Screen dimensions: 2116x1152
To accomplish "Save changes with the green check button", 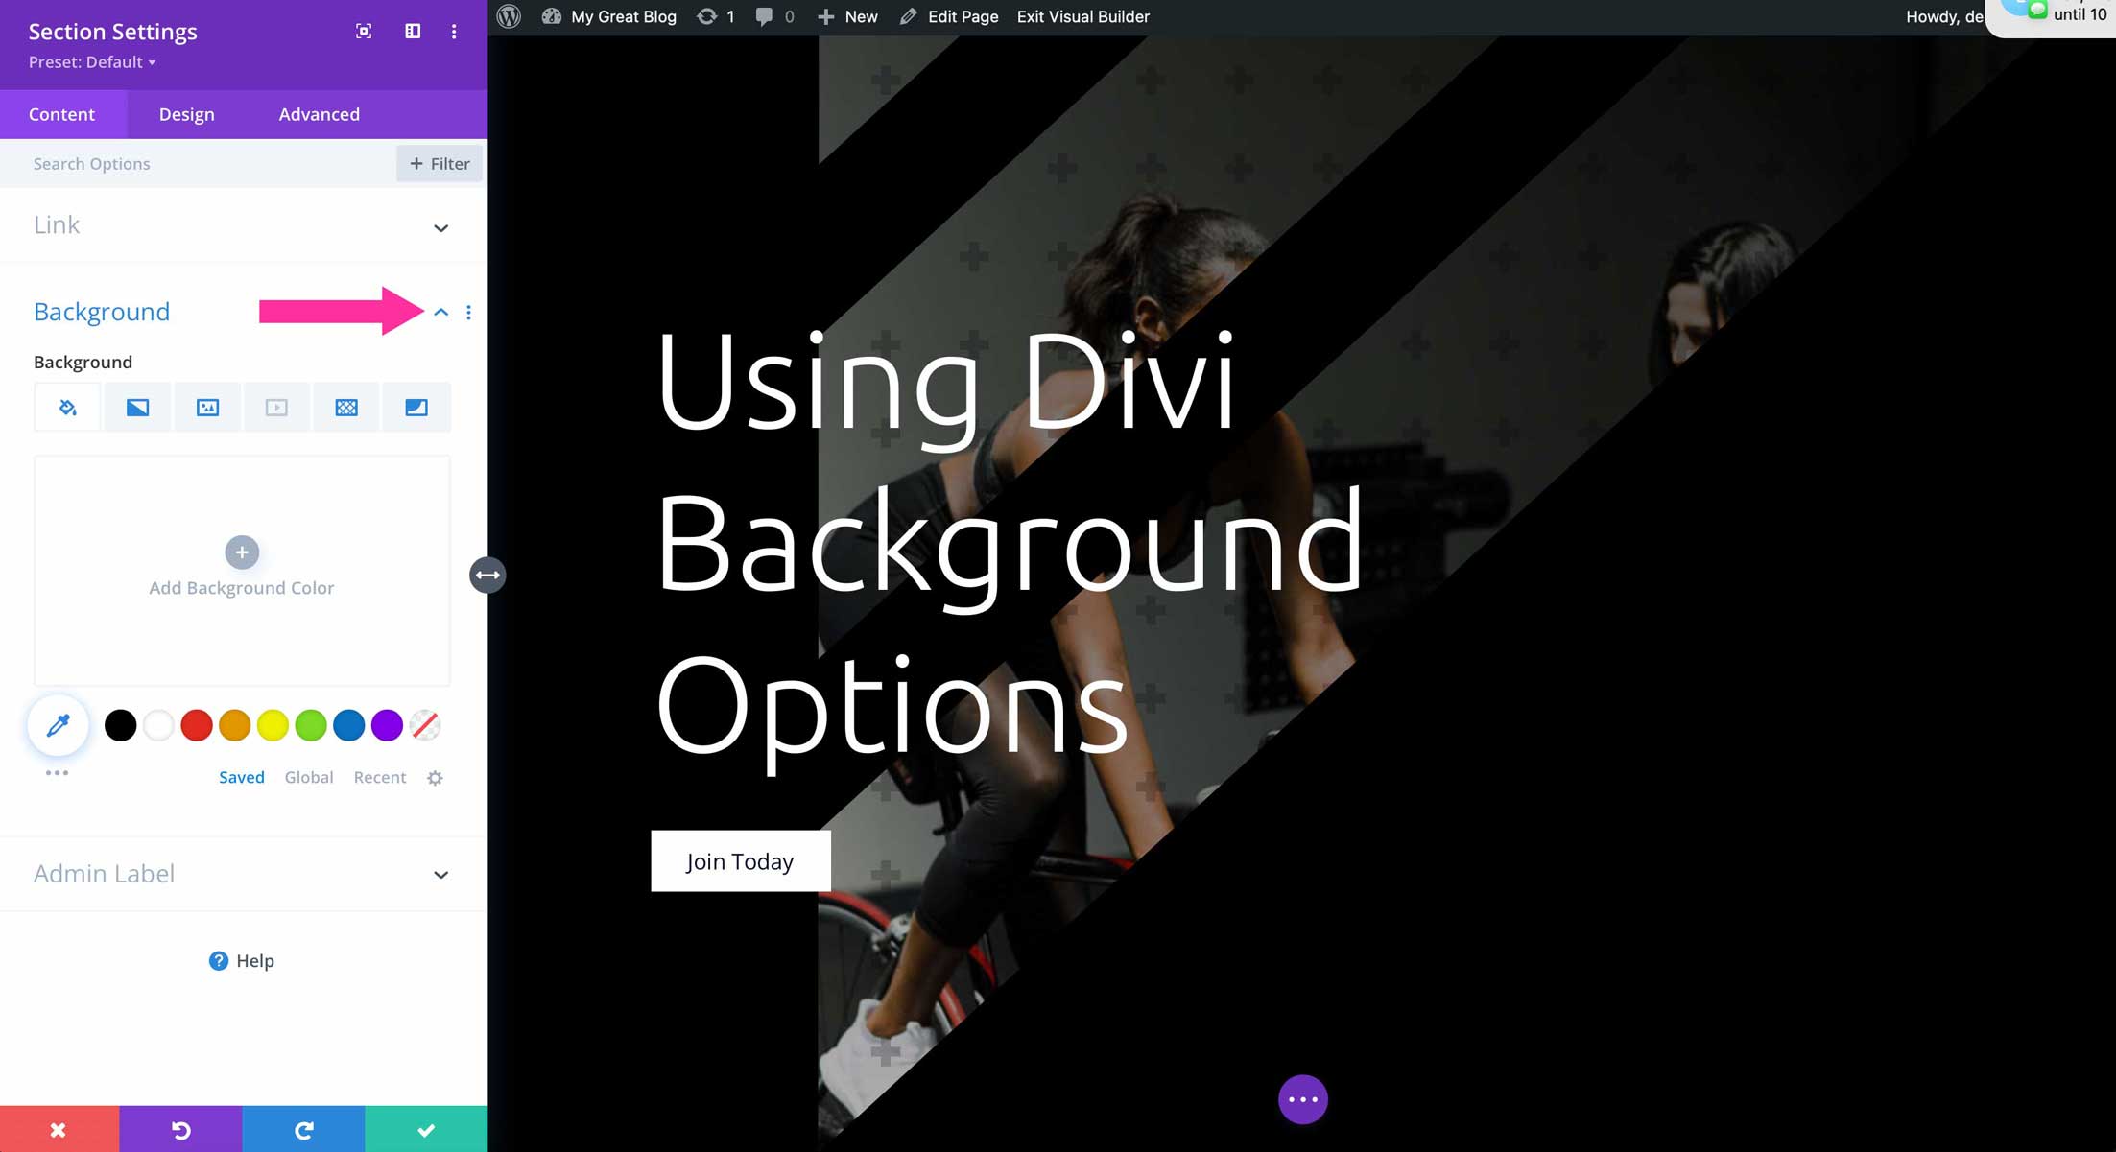I will 426,1128.
